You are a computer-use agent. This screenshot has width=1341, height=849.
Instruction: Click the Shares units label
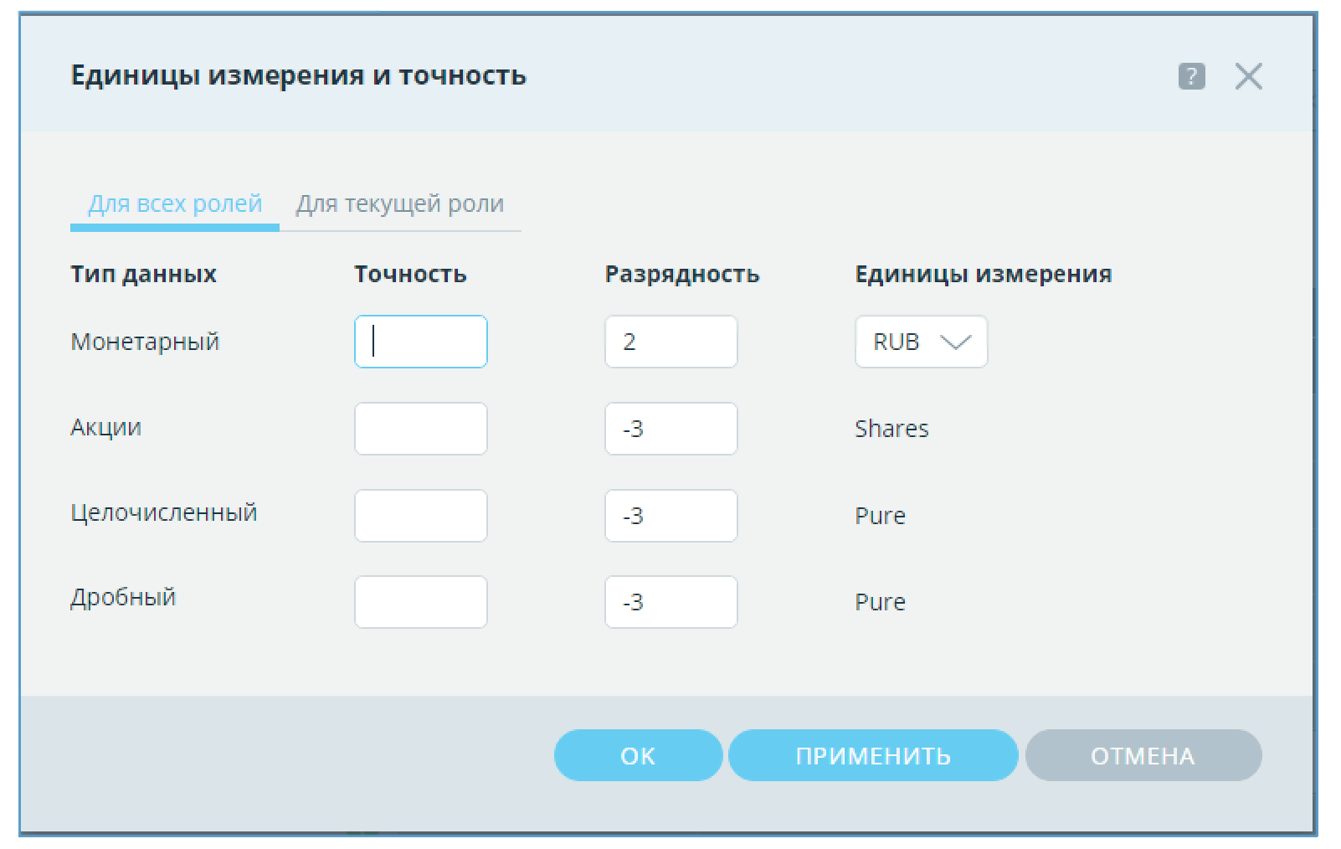click(x=891, y=429)
